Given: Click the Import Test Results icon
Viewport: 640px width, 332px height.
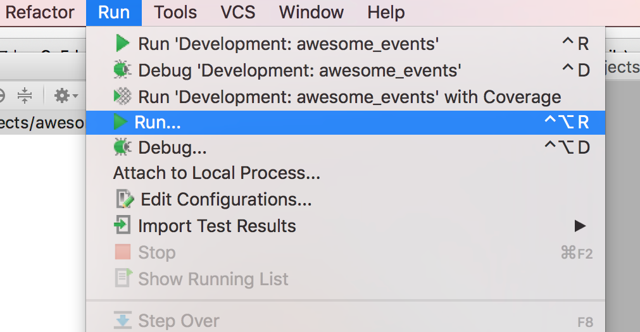Looking at the screenshot, I should pos(122,226).
